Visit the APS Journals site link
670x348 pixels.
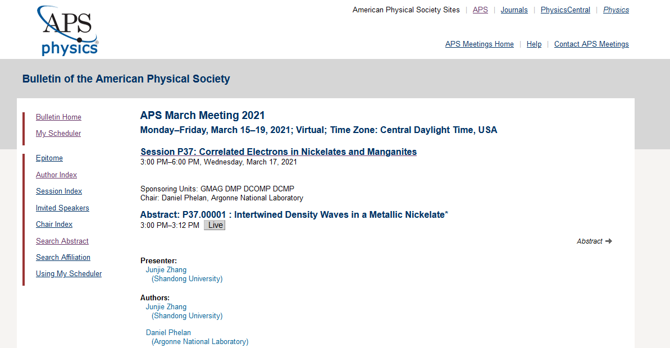tap(514, 10)
